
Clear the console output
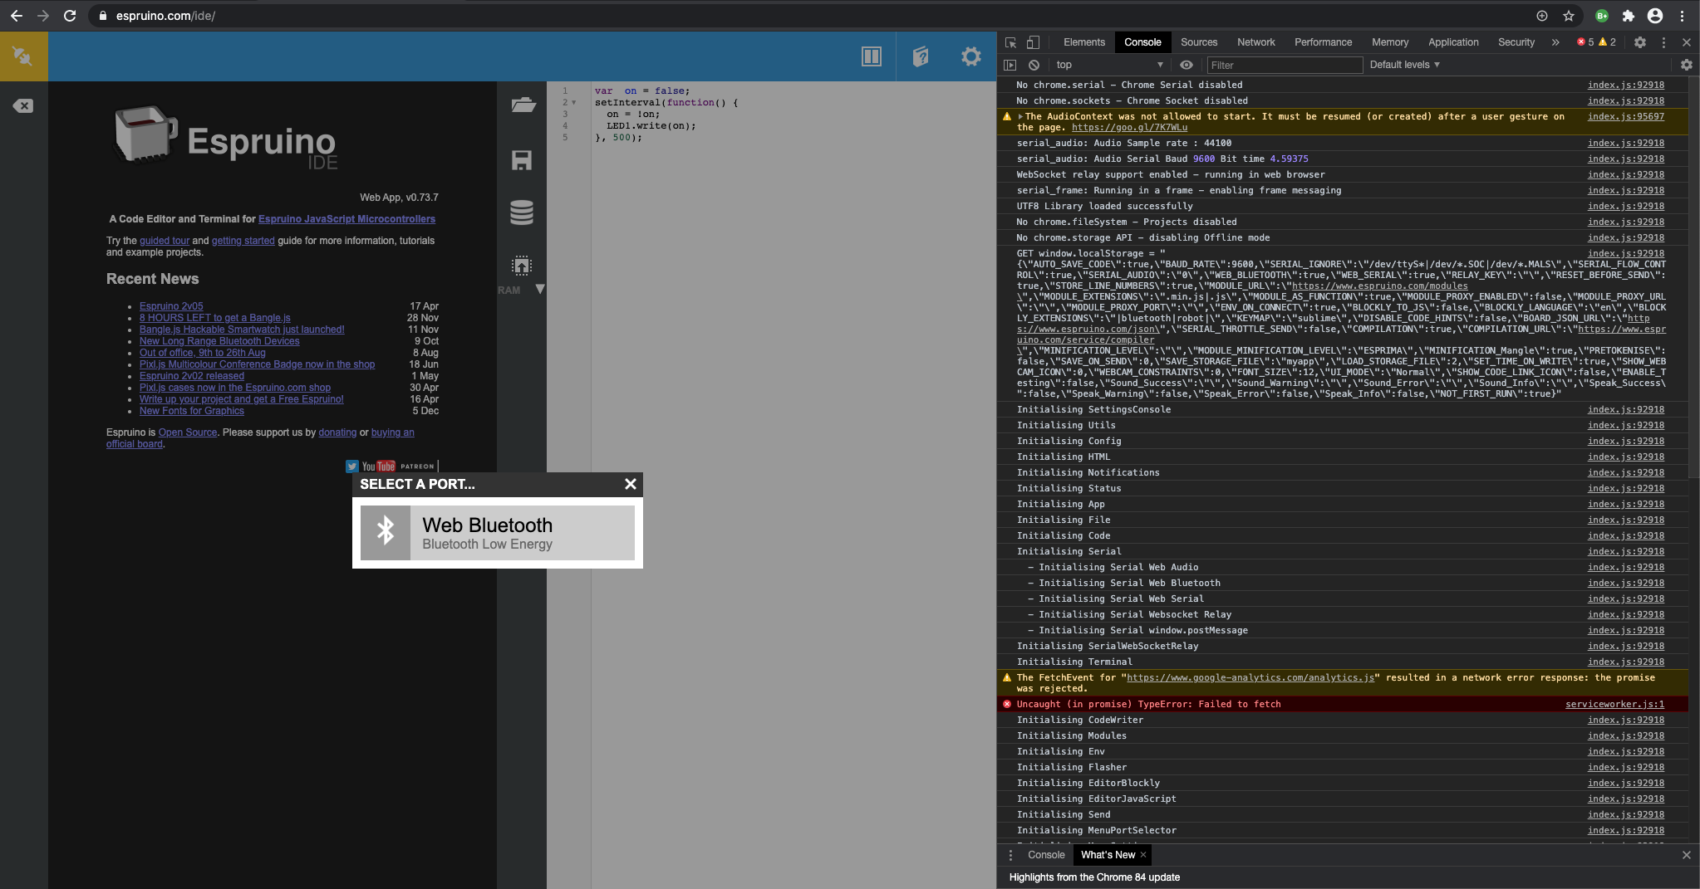[1034, 65]
